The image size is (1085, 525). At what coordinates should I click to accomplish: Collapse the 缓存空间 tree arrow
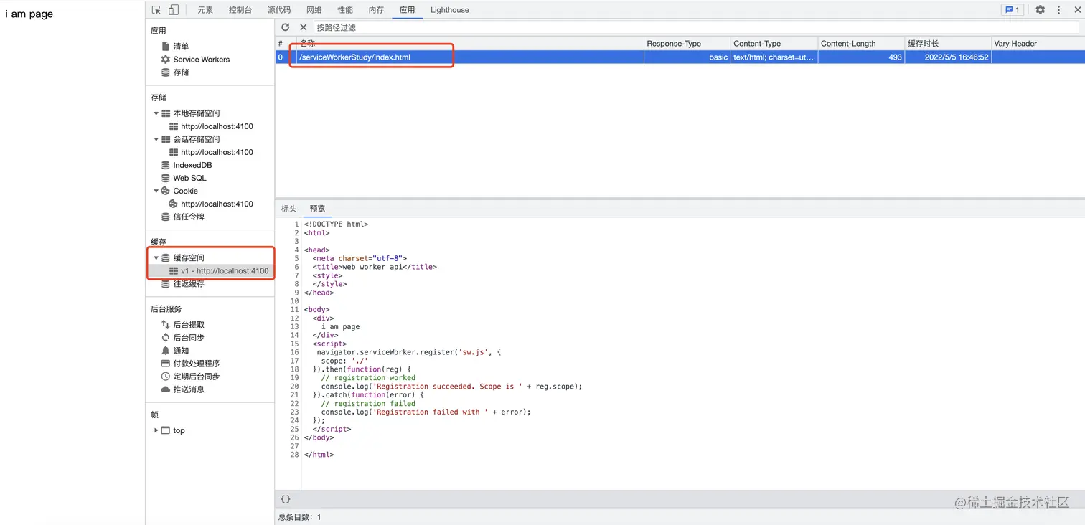pos(156,257)
